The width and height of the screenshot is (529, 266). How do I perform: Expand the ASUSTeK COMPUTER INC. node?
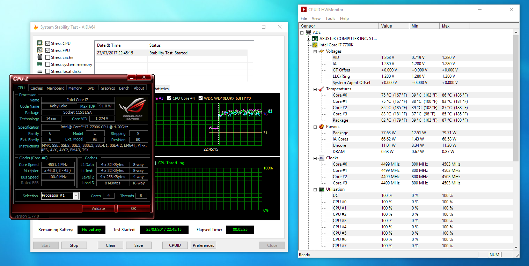pos(309,39)
